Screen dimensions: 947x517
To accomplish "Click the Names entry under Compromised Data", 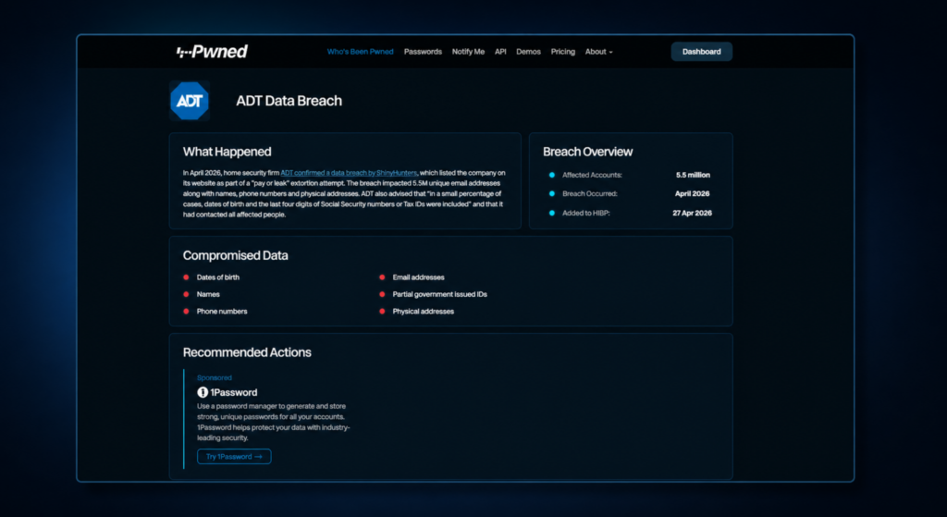I will pos(208,294).
